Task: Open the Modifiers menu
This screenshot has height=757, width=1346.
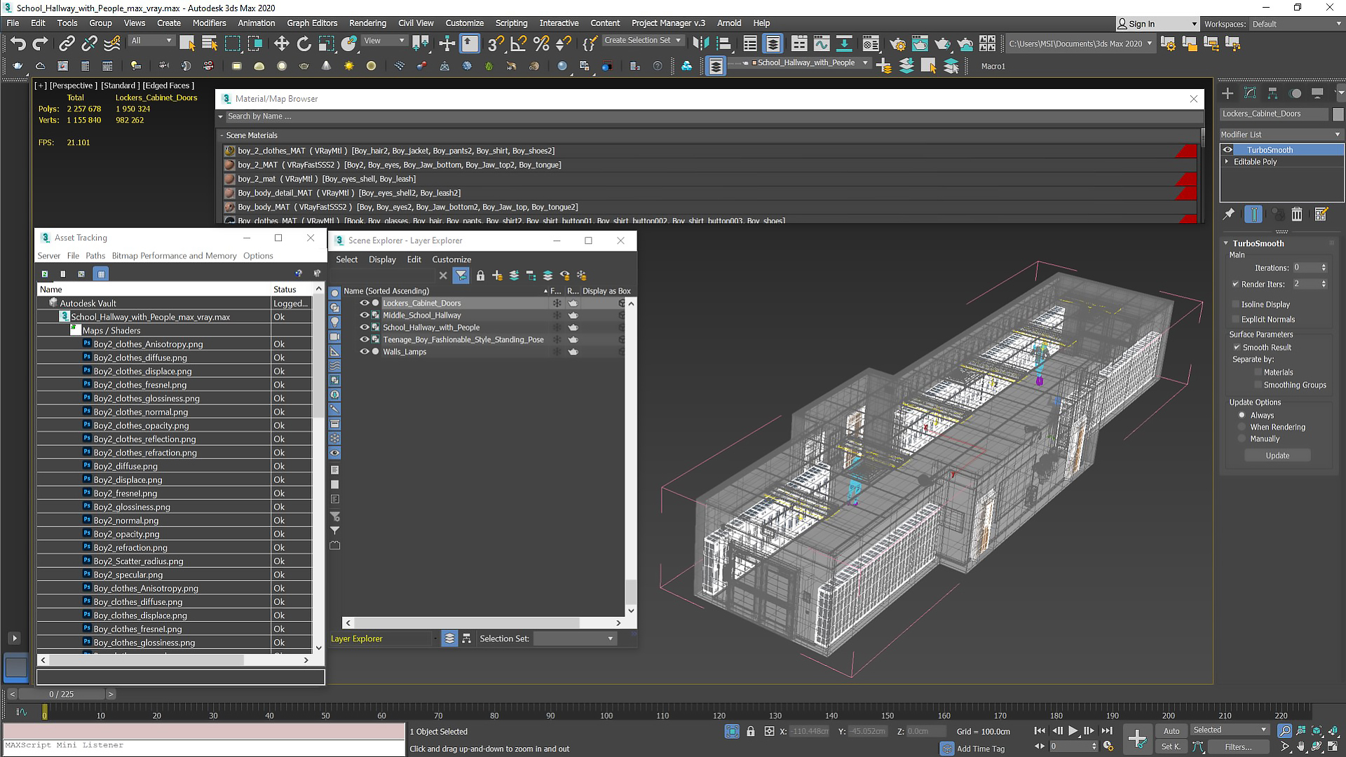Action: pyautogui.click(x=209, y=23)
